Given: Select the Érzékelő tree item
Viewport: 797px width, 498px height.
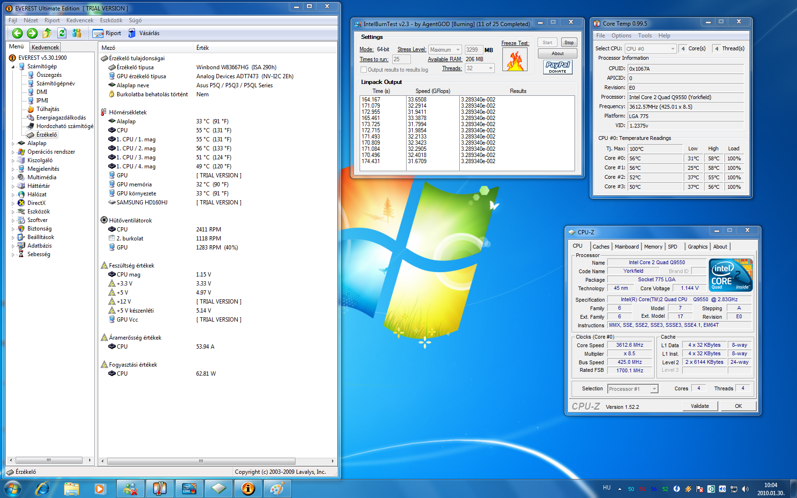Looking at the screenshot, I should point(46,135).
